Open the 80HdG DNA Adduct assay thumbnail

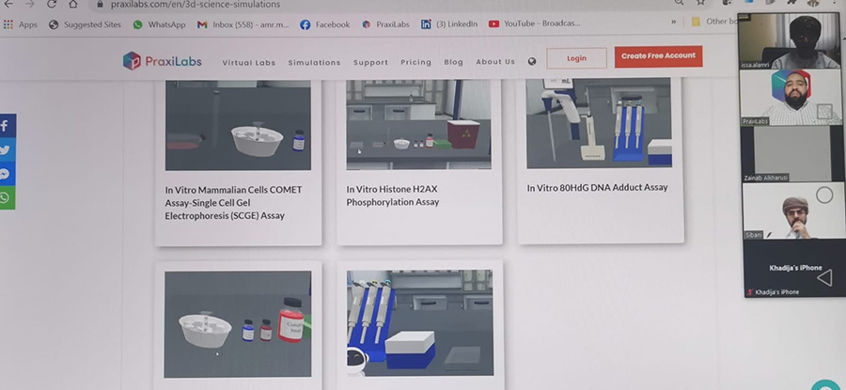[x=599, y=123]
